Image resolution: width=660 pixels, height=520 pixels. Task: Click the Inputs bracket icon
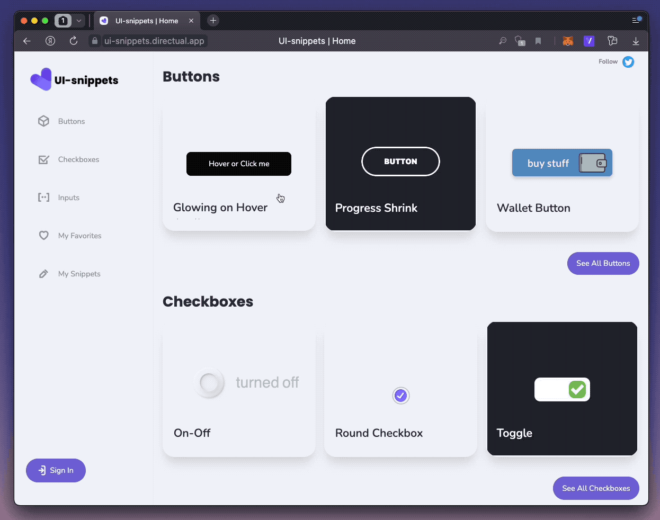[44, 198]
